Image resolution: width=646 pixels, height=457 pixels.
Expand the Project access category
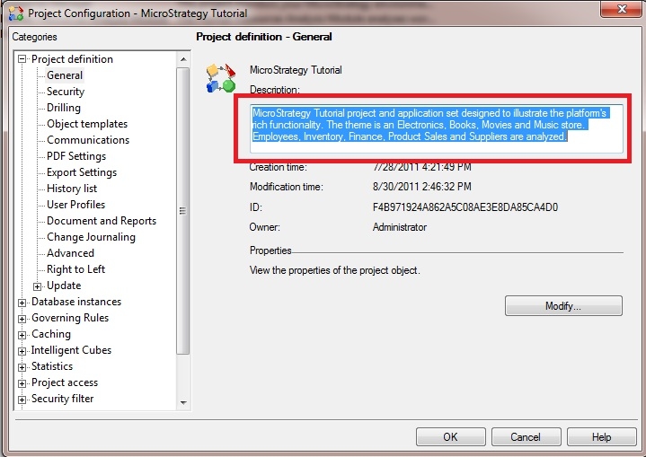22,383
